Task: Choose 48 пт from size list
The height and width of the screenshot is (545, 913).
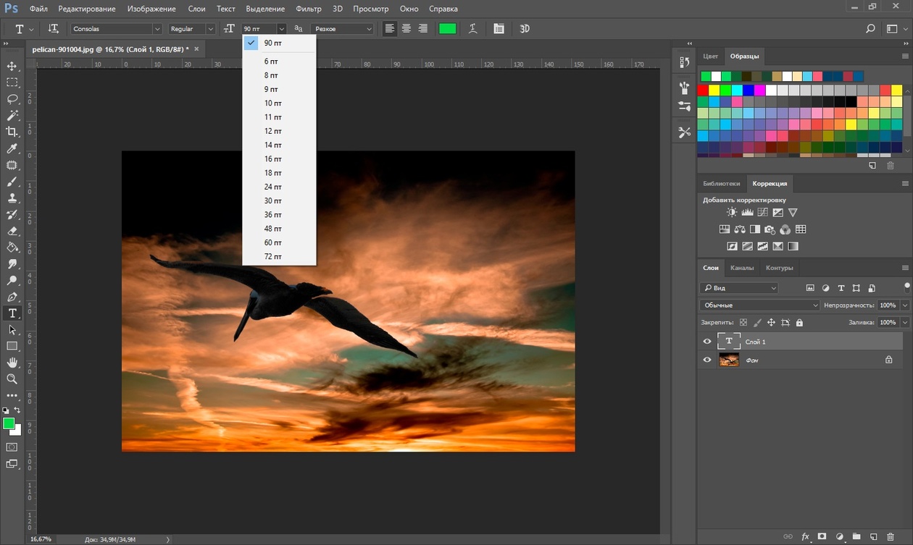Action: (x=272, y=229)
